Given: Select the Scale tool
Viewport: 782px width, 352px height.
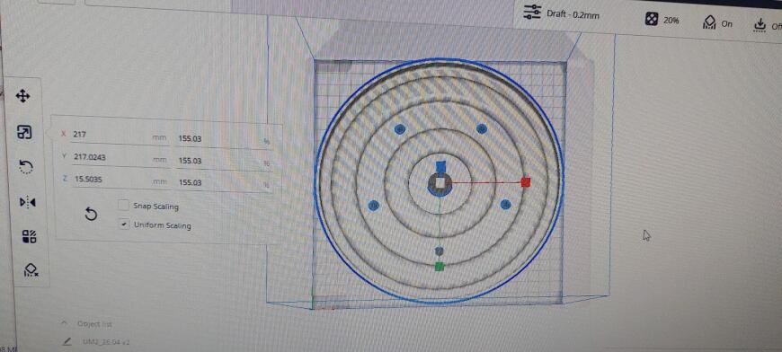Looking at the screenshot, I should pyautogui.click(x=24, y=132).
